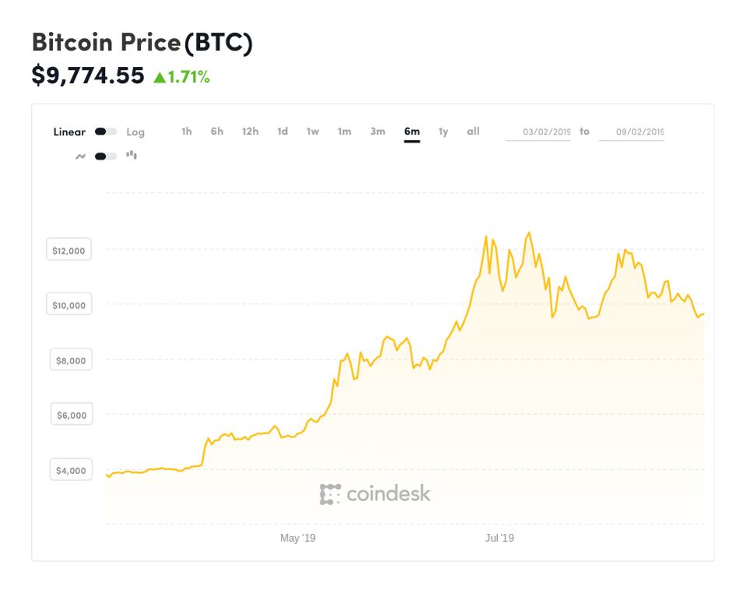Switch the chart scale to Log
Screen dimensions: 746x593
134,132
